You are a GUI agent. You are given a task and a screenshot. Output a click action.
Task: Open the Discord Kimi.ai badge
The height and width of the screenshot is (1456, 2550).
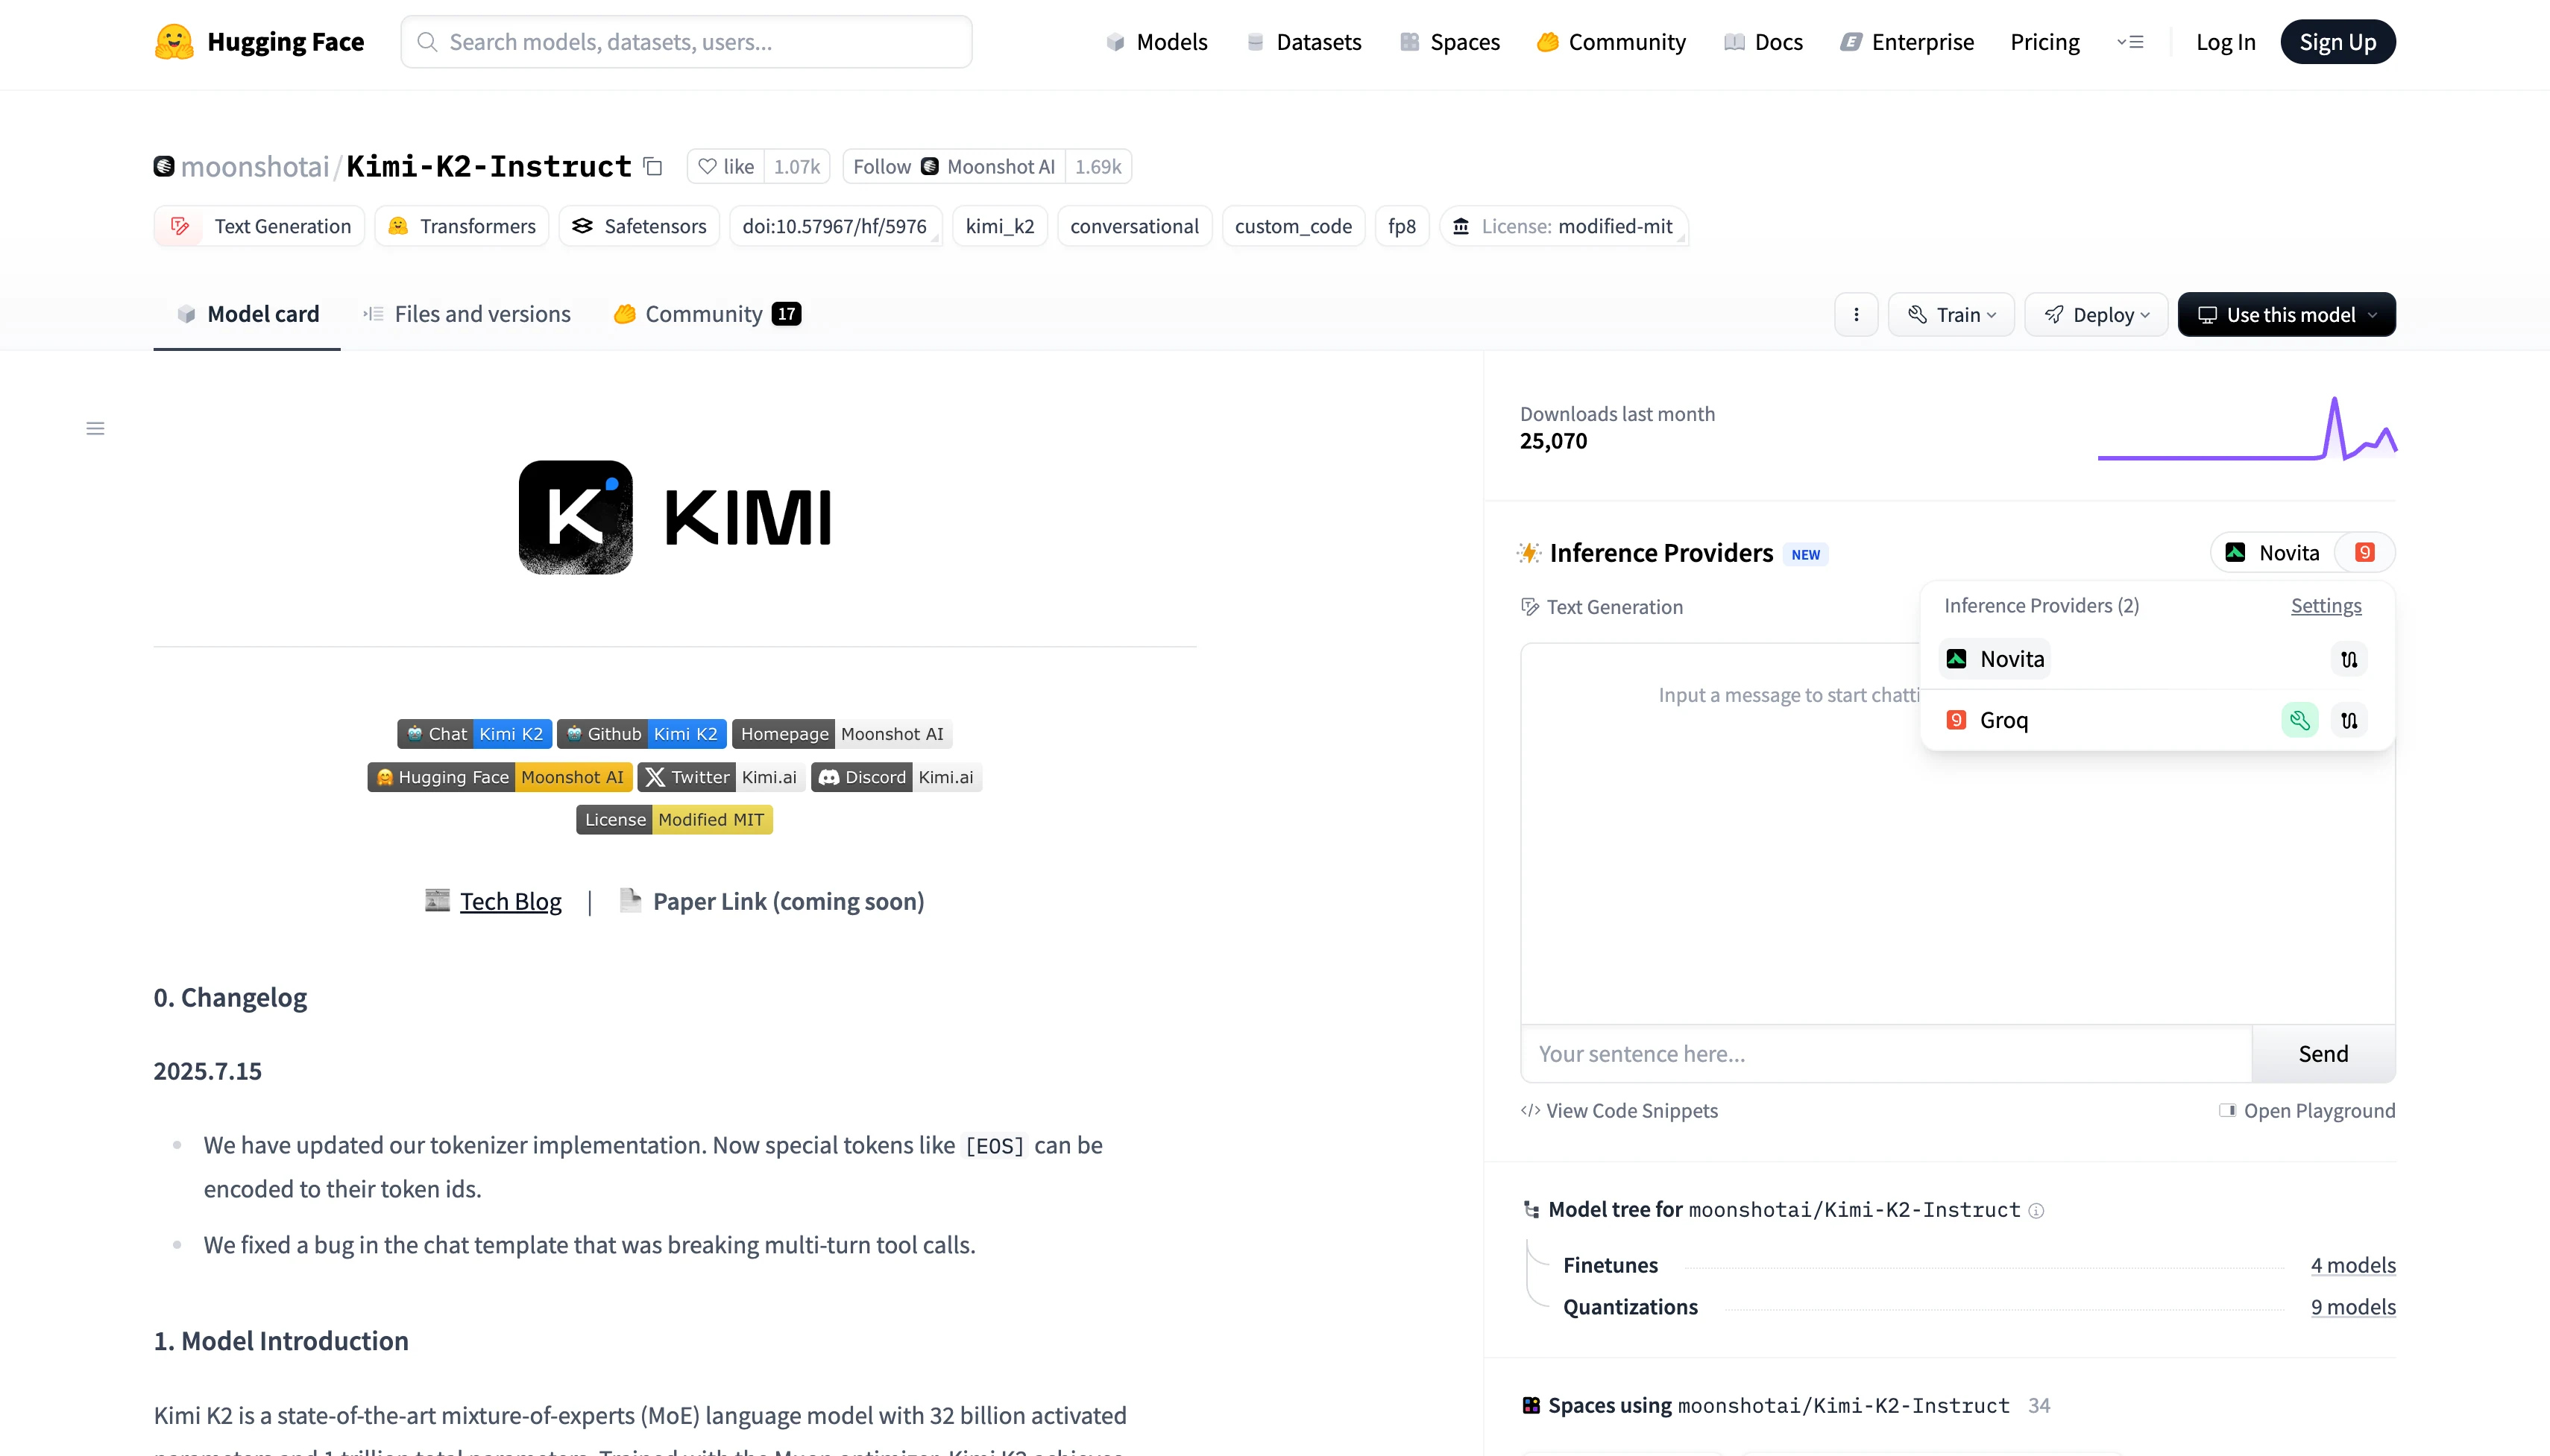(896, 777)
